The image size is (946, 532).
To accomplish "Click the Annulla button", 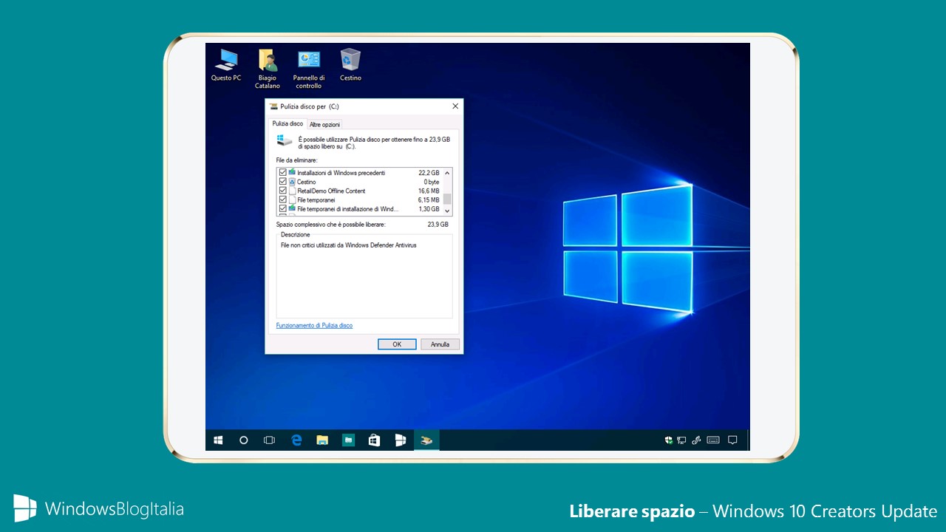I will pos(440,344).
